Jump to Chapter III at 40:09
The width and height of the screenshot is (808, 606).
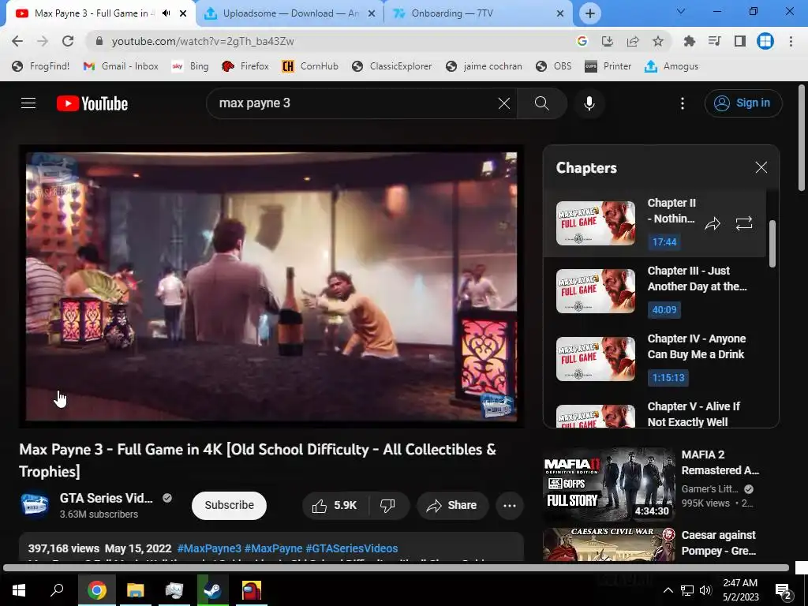tap(664, 309)
